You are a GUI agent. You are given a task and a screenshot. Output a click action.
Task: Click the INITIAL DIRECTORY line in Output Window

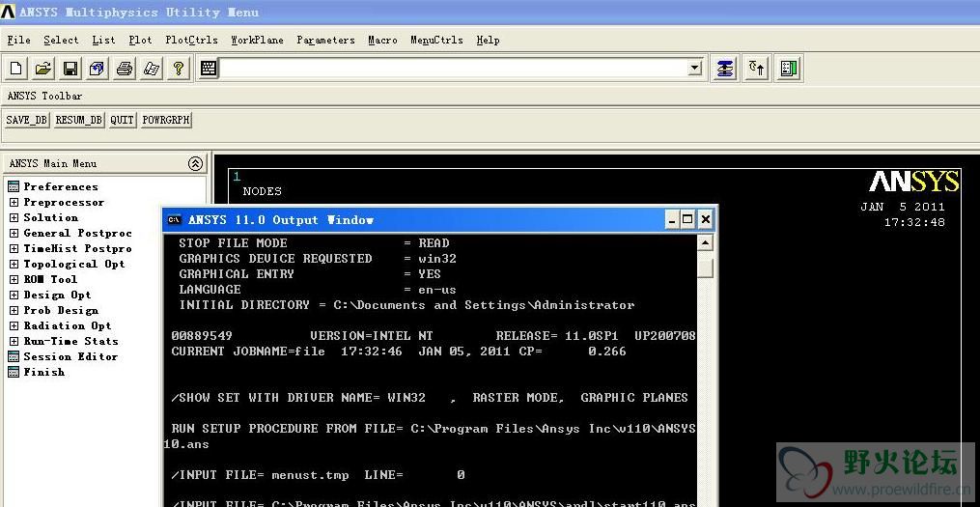click(x=406, y=305)
